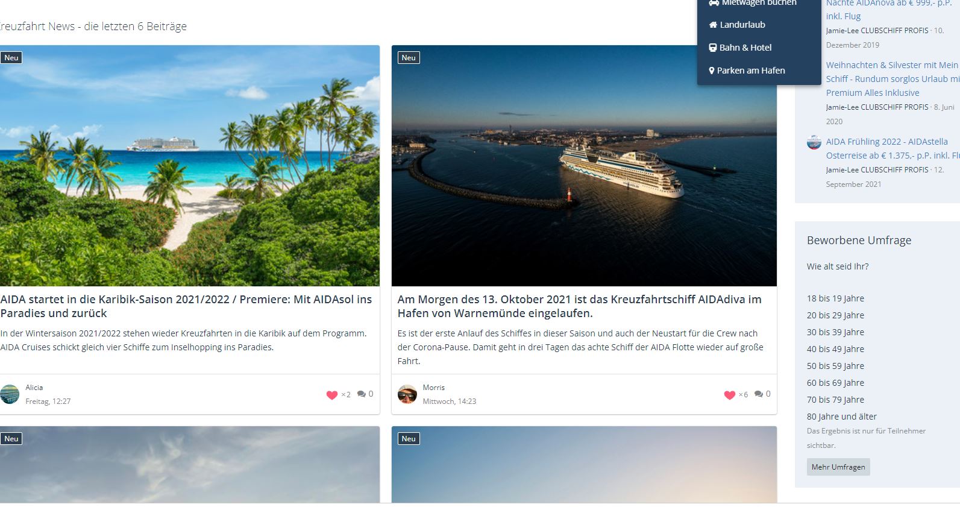Open the AIDAdiva Warnemünde article headline
This screenshot has width=960, height=507.
(579, 306)
